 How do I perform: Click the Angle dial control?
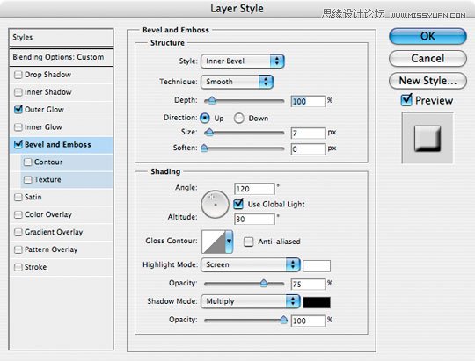pyautogui.click(x=216, y=205)
